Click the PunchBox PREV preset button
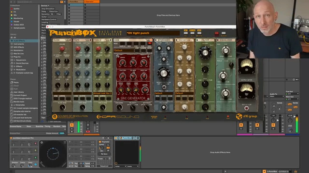The height and width of the screenshot is (173, 309). 185,33
